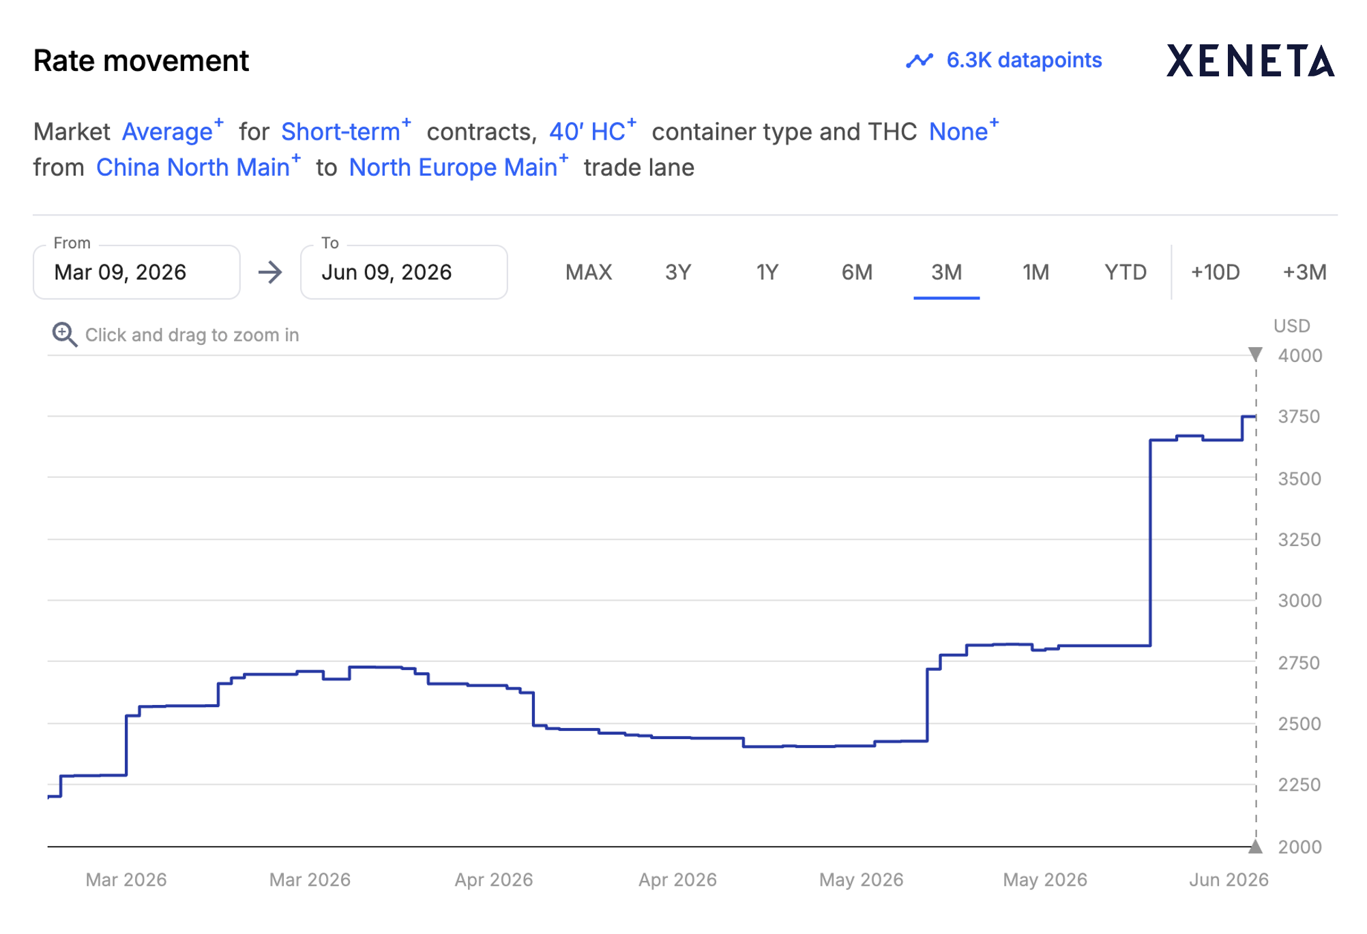Screen dimensions: 1367x934
Task: Click the Xeneta logo
Action: tap(1250, 61)
